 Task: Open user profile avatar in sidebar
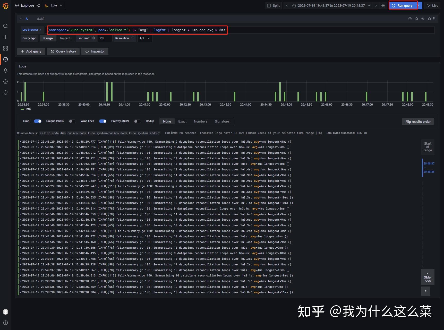[5, 312]
